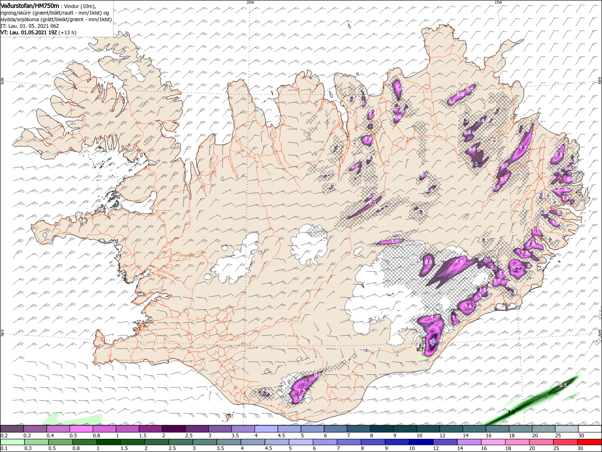The height and width of the screenshot is (452, 602).
Task: Pick the pale green lower swatch labeled 0.1
Action: pos(12,442)
